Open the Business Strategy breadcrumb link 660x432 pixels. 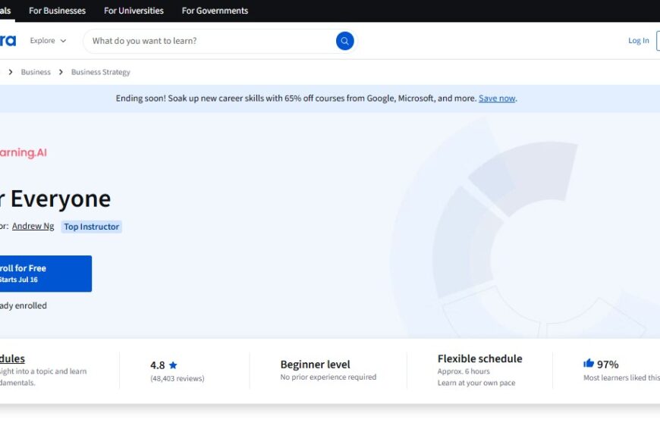tap(101, 73)
